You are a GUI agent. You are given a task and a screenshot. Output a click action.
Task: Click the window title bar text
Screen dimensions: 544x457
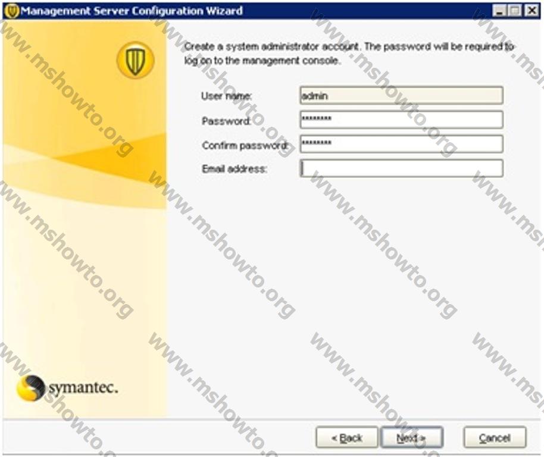(x=132, y=11)
